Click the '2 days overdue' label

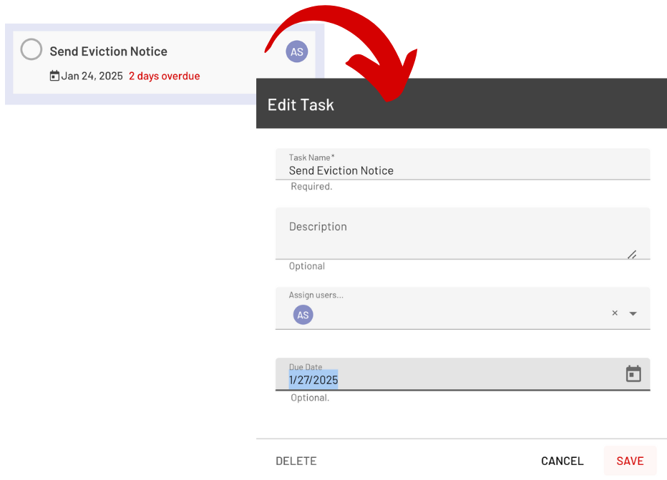pos(164,76)
